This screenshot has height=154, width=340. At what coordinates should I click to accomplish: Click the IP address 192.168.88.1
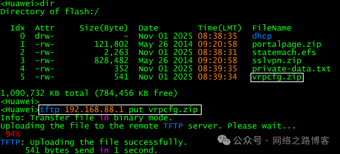tap(94, 110)
